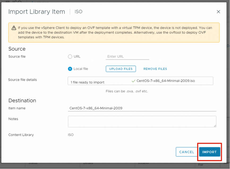Select the Local file radio option
230x169 pixels.
pos(70,69)
